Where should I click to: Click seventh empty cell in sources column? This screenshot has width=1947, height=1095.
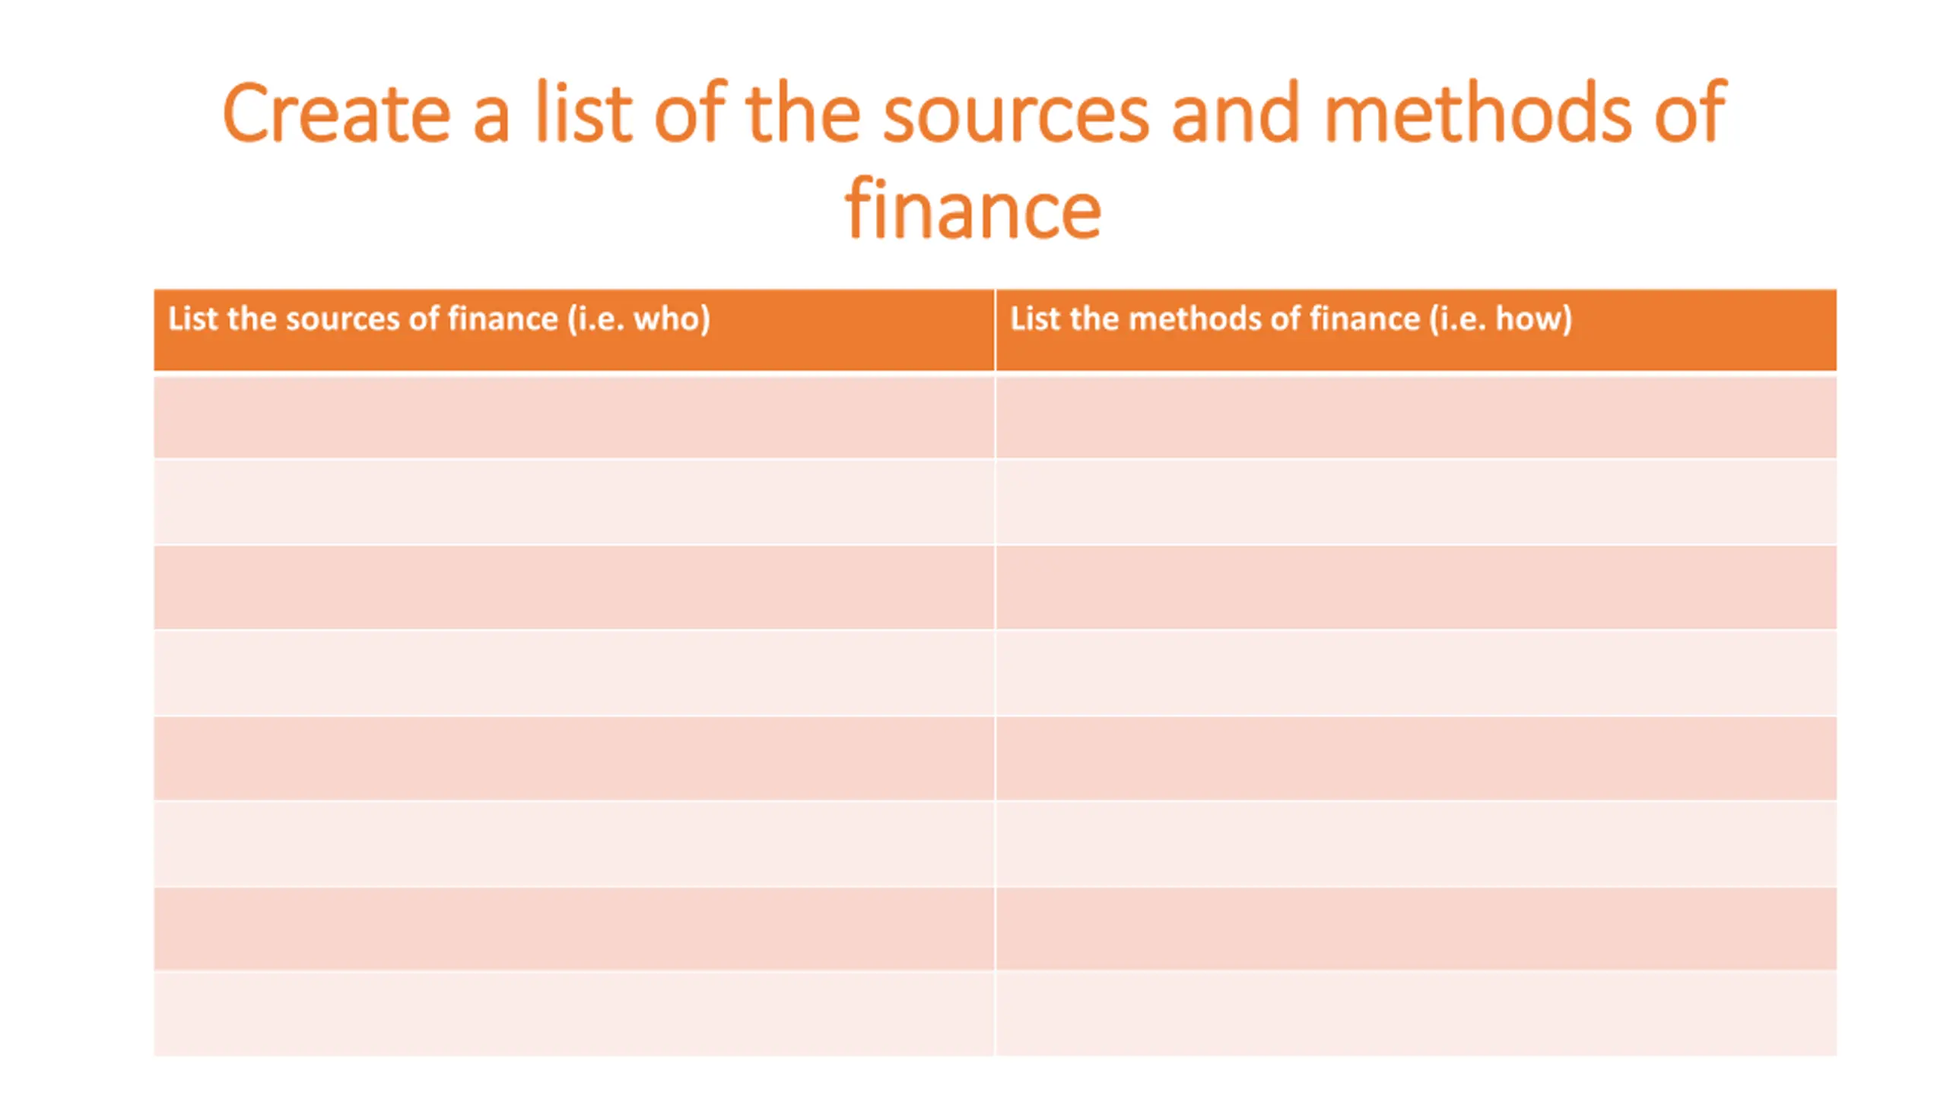point(573,928)
